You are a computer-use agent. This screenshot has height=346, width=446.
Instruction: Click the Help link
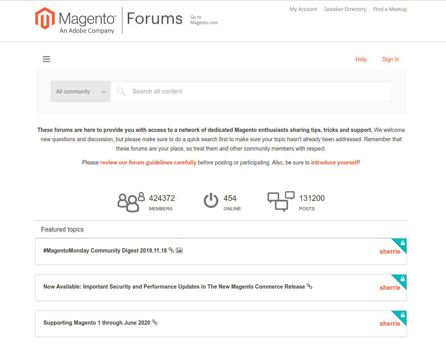point(361,59)
